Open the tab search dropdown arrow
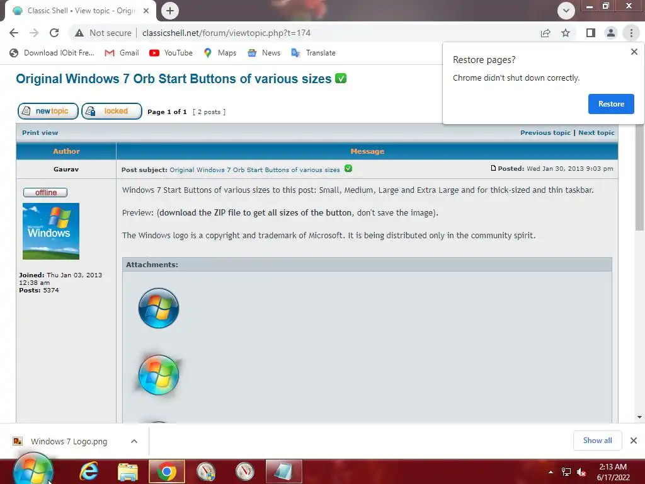The height and width of the screenshot is (484, 645). pyautogui.click(x=566, y=11)
